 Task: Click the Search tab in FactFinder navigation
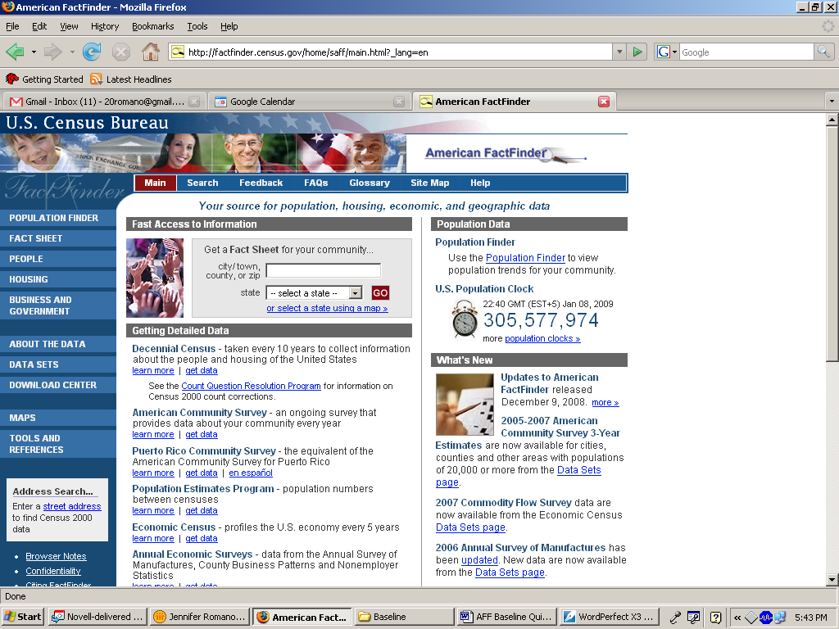click(x=202, y=183)
